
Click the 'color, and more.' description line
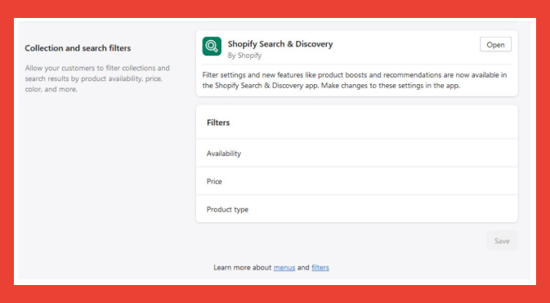[51, 89]
